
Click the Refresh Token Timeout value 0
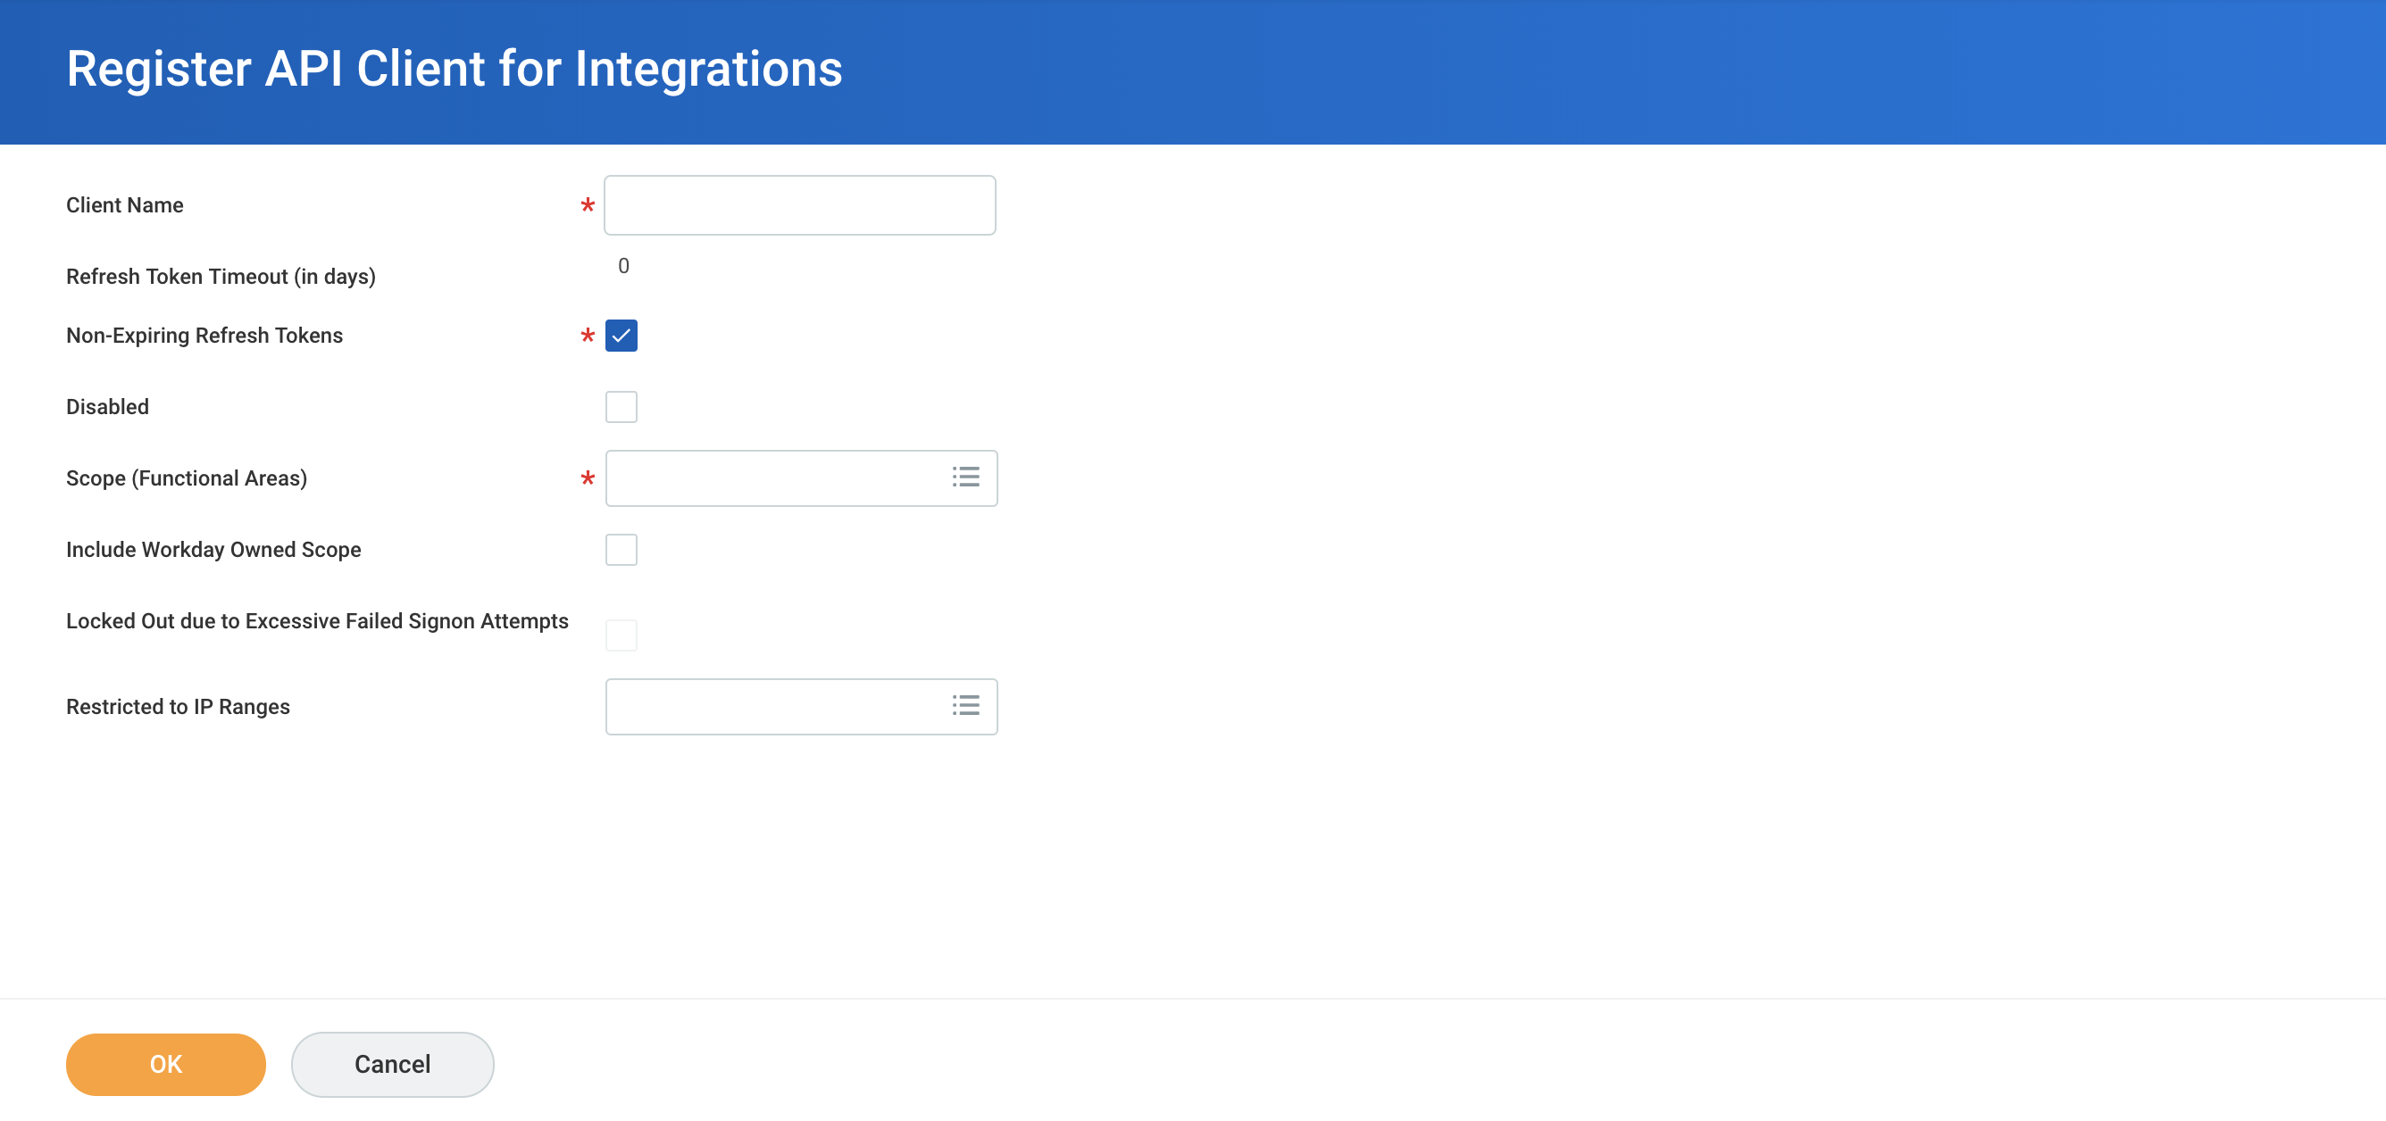[623, 266]
